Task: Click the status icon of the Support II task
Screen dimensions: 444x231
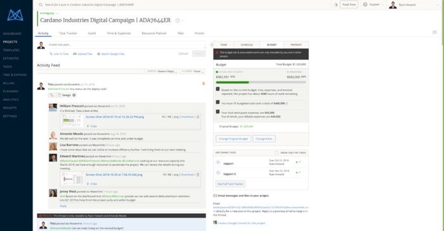Action: tap(218, 173)
